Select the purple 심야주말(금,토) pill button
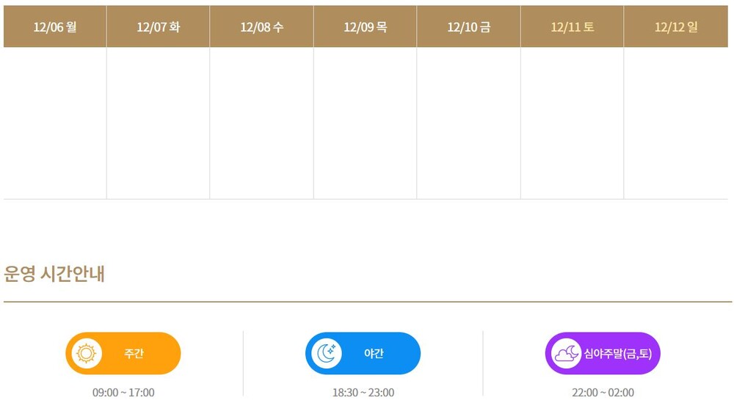 [603, 353]
